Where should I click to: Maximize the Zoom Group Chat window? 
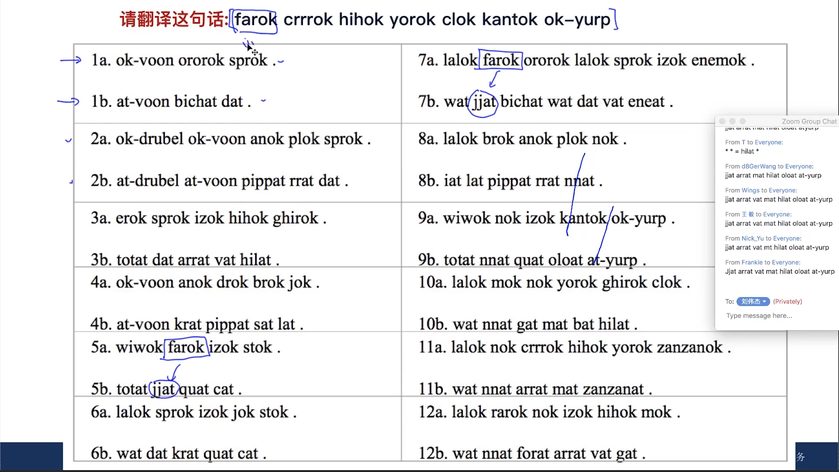click(x=742, y=121)
